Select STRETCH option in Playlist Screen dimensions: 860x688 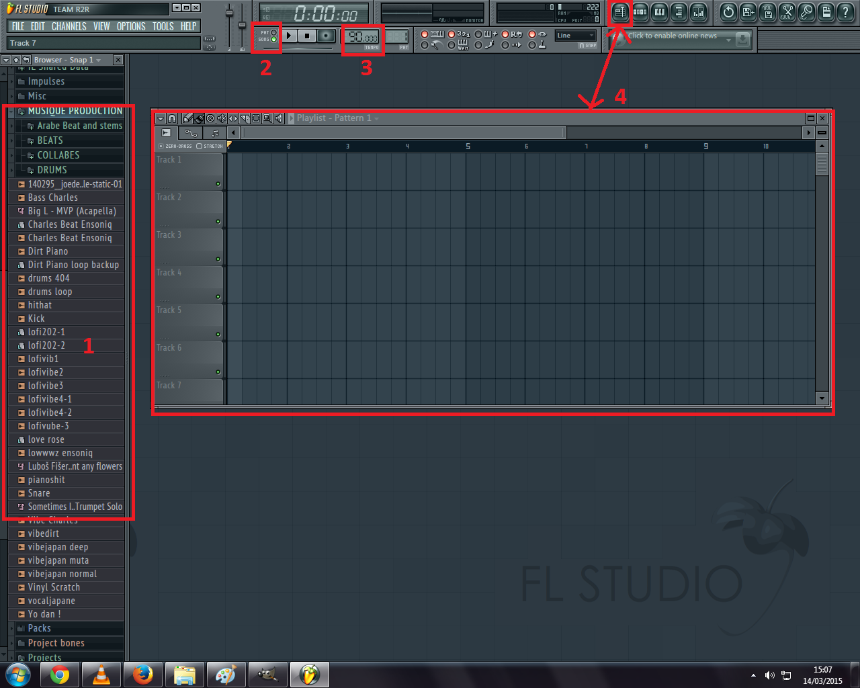pos(199,146)
